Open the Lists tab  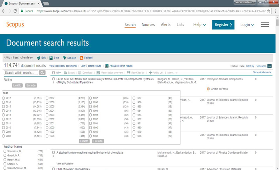[180, 24]
